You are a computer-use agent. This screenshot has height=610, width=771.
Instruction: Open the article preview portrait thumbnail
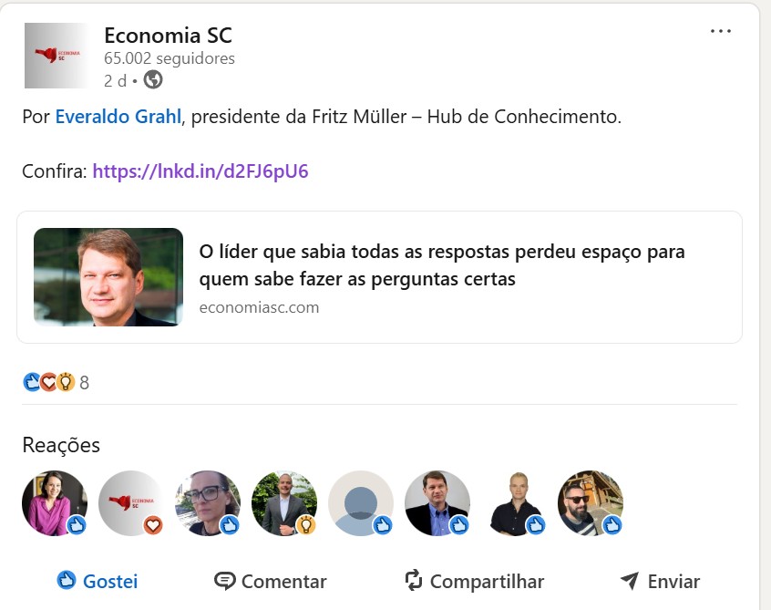click(x=108, y=277)
